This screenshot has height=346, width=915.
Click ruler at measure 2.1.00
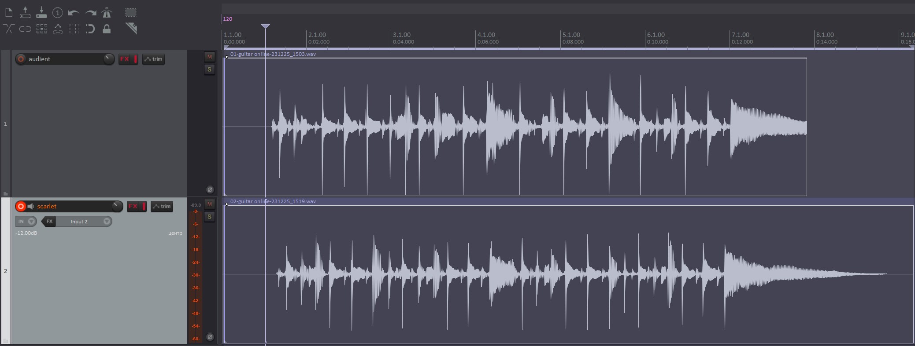pyautogui.click(x=317, y=35)
